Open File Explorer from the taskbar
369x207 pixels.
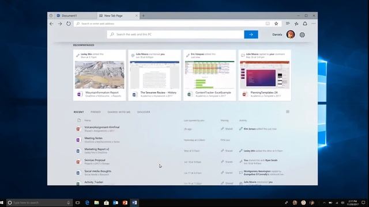(97, 202)
